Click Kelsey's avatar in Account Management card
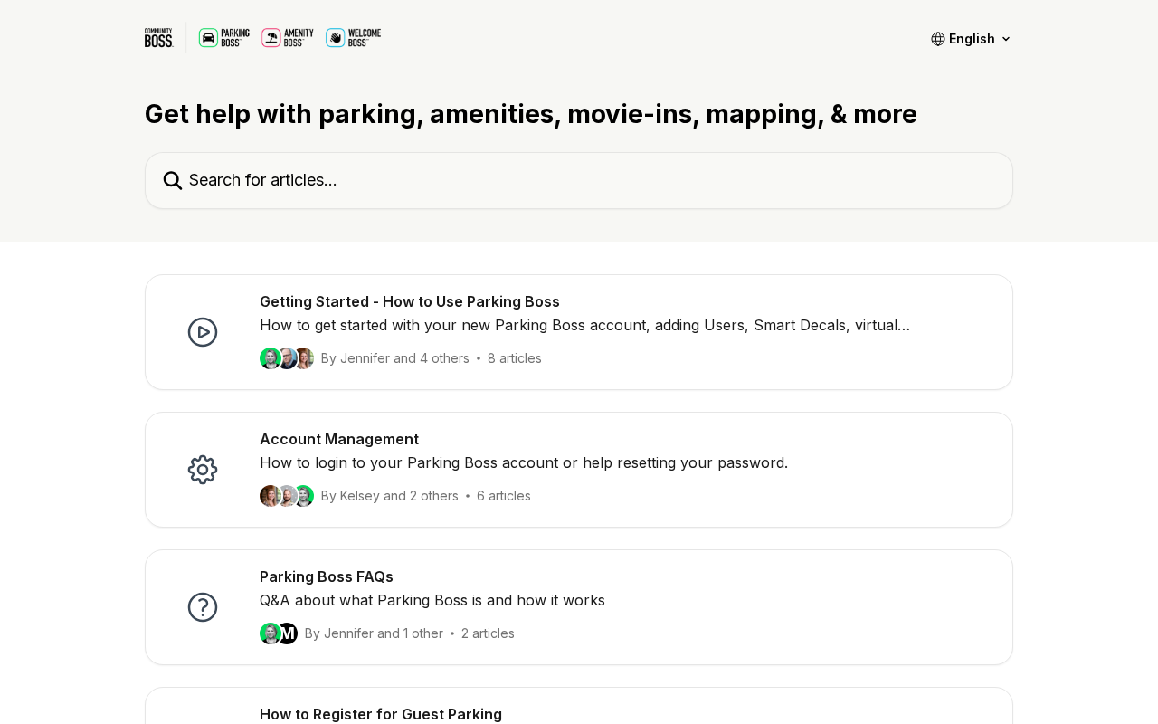1158x724 pixels. click(x=270, y=496)
